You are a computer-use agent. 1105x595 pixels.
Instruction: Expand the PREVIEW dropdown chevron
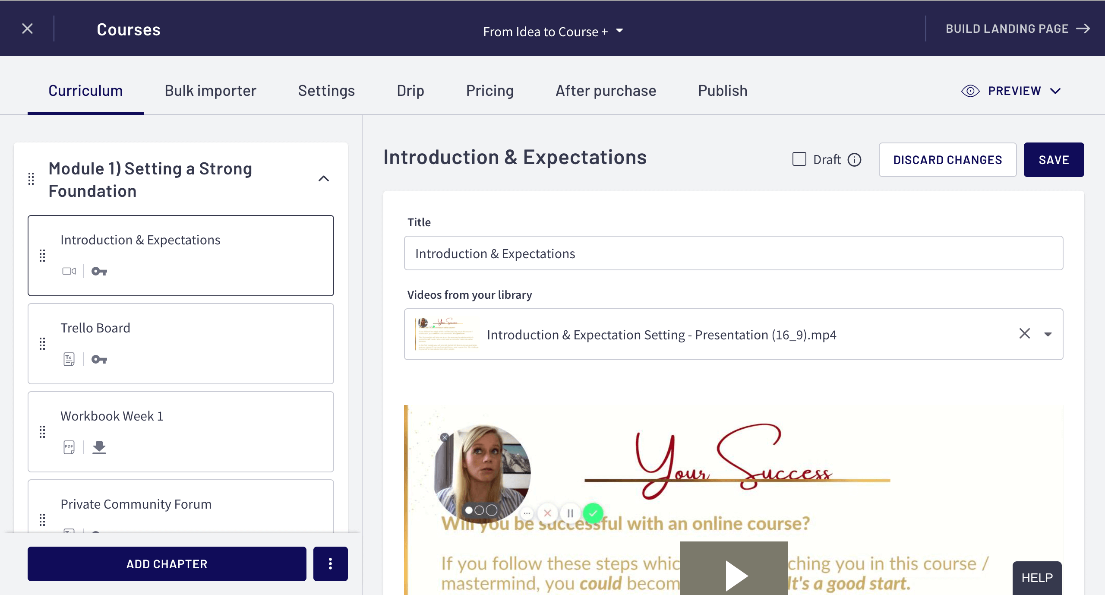tap(1055, 91)
